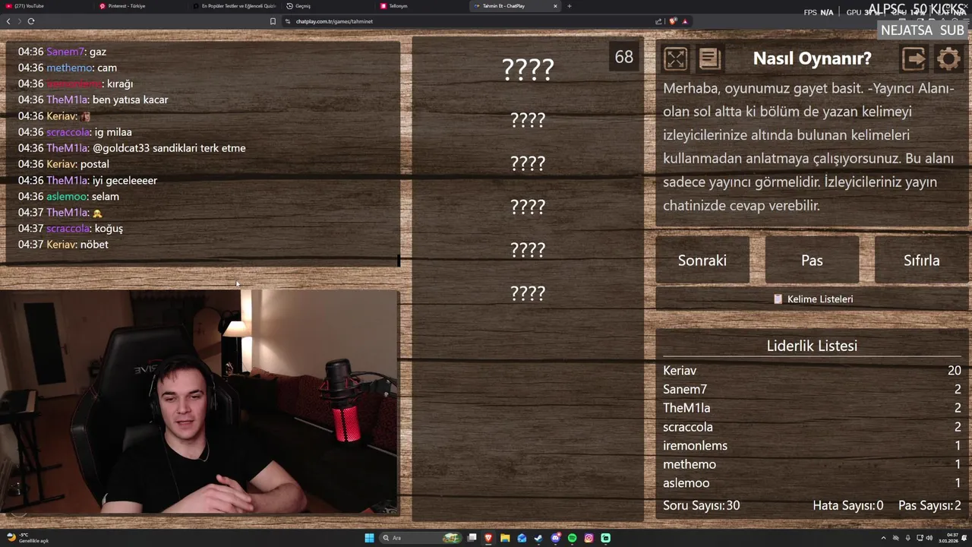Viewport: 972px width, 547px height.
Task: Select scraccola in Liderlik Listesi
Action: pyautogui.click(x=688, y=427)
